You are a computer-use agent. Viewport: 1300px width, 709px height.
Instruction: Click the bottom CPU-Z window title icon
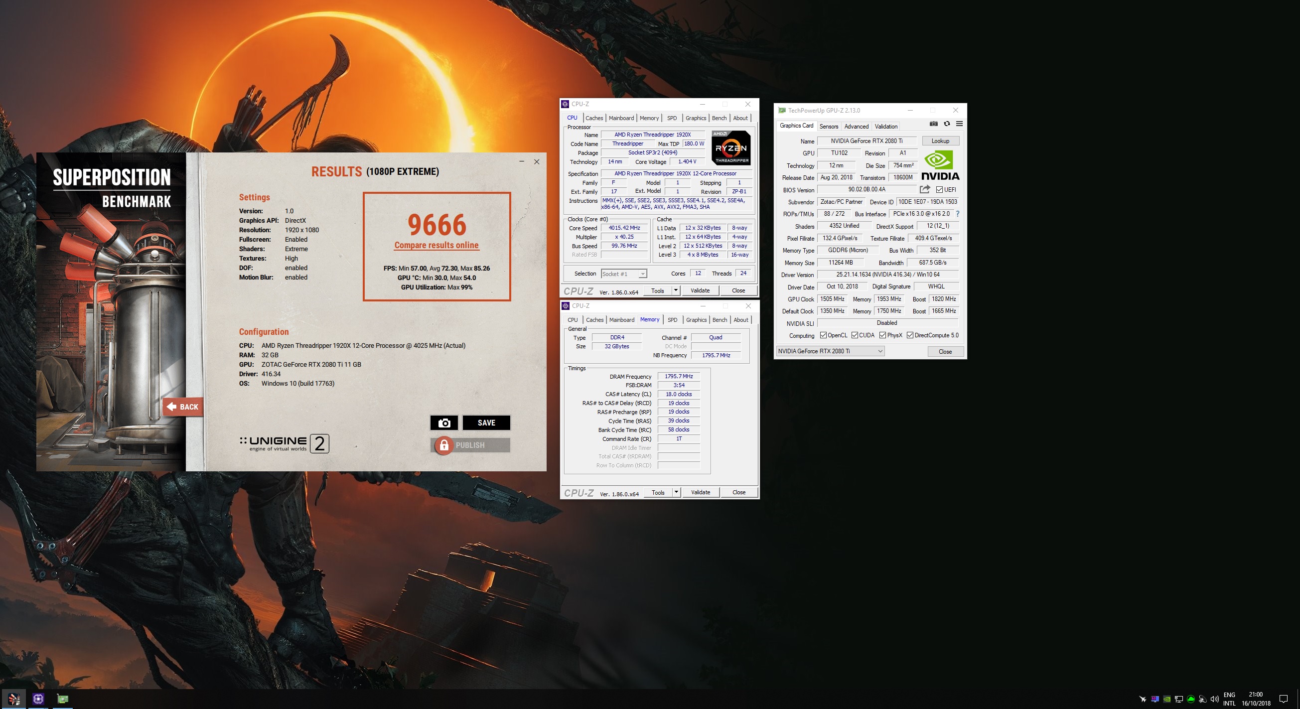(x=566, y=306)
